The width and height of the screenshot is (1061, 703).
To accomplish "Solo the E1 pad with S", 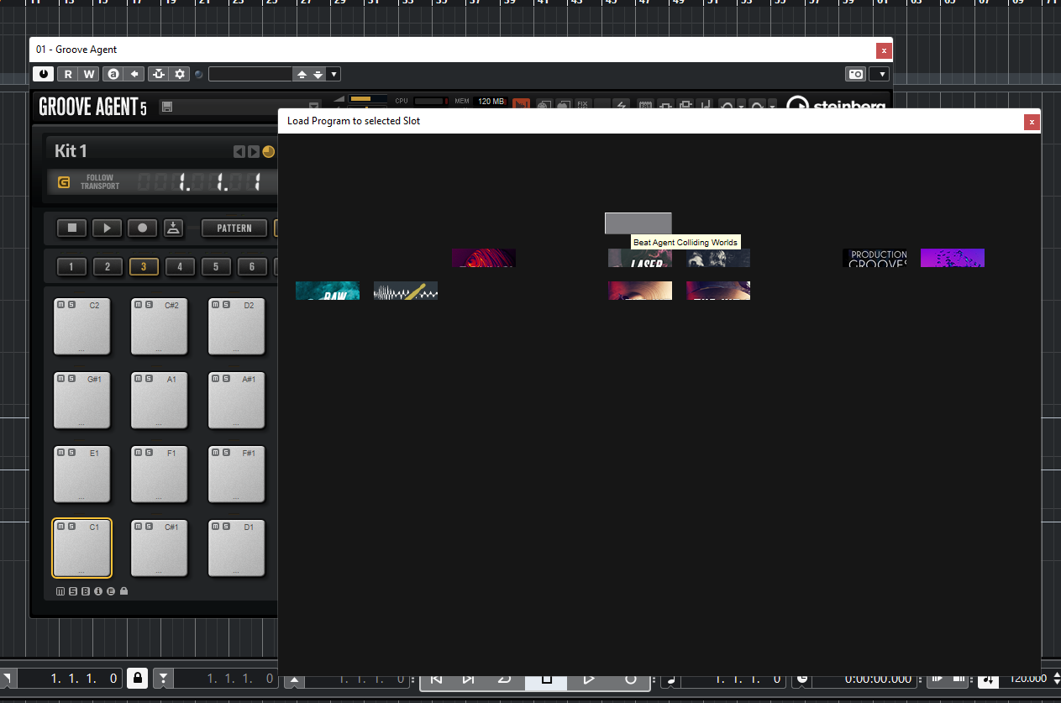I will click(x=71, y=453).
